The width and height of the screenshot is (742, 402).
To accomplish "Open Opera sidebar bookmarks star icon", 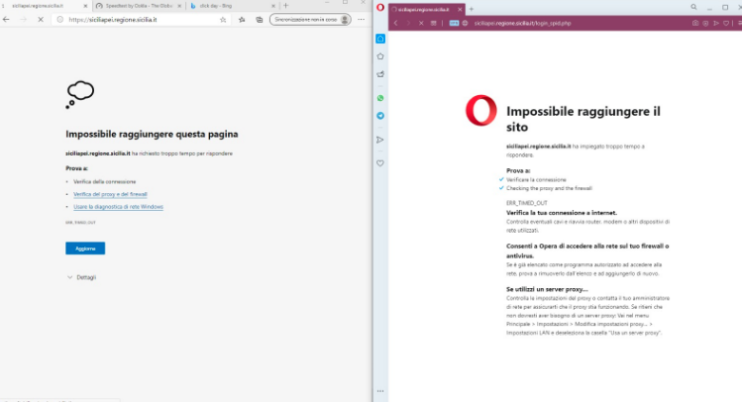I will (380, 56).
